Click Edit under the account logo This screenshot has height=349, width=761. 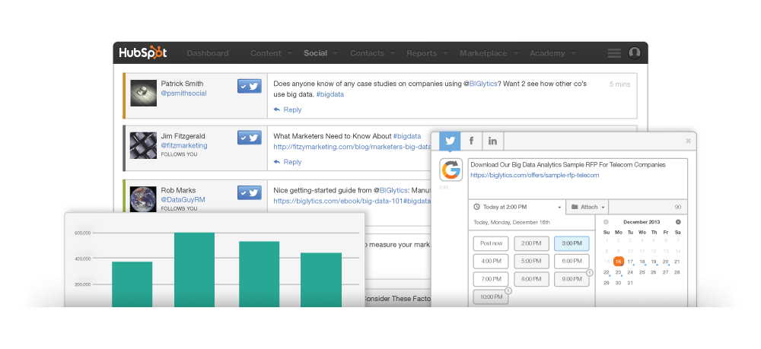pos(444,186)
